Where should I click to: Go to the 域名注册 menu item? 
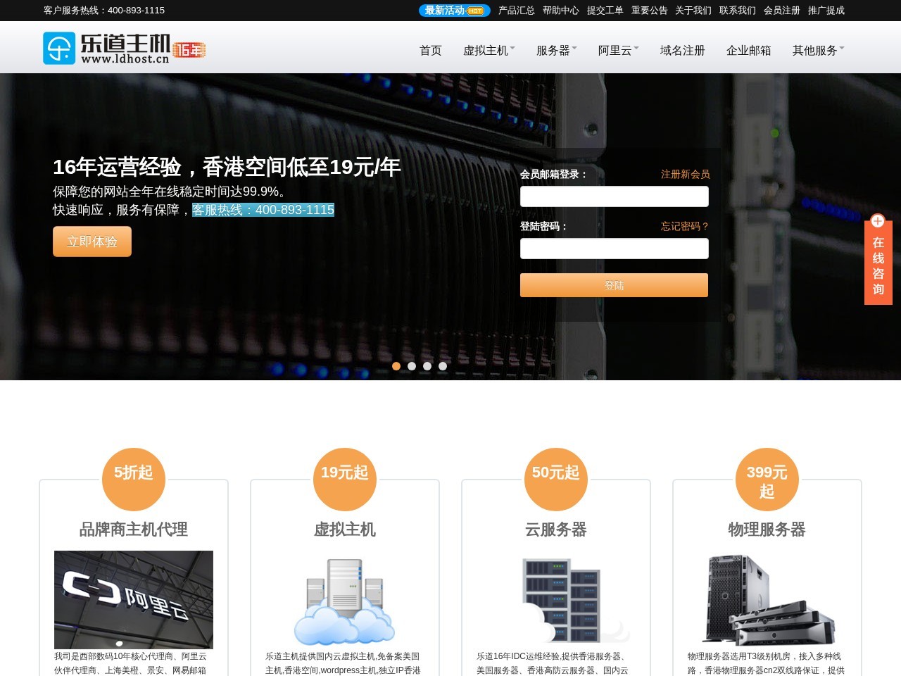[682, 51]
